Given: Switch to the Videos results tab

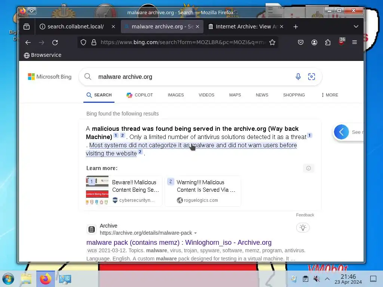Looking at the screenshot, I should point(206,95).
